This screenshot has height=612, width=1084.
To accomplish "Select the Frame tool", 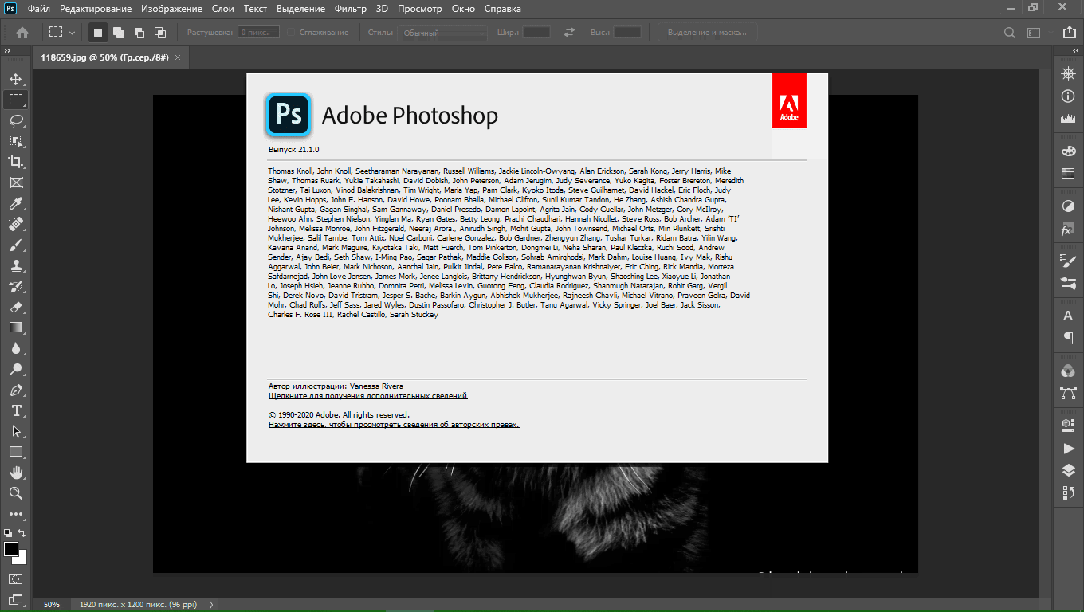I will coord(15,182).
